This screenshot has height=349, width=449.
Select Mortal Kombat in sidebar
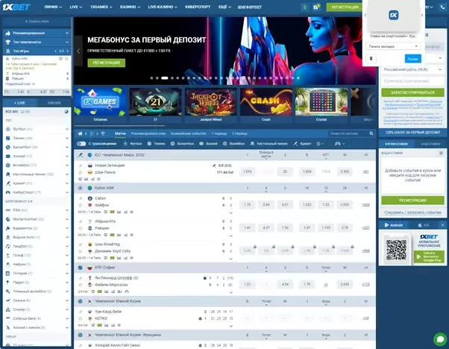(37, 219)
